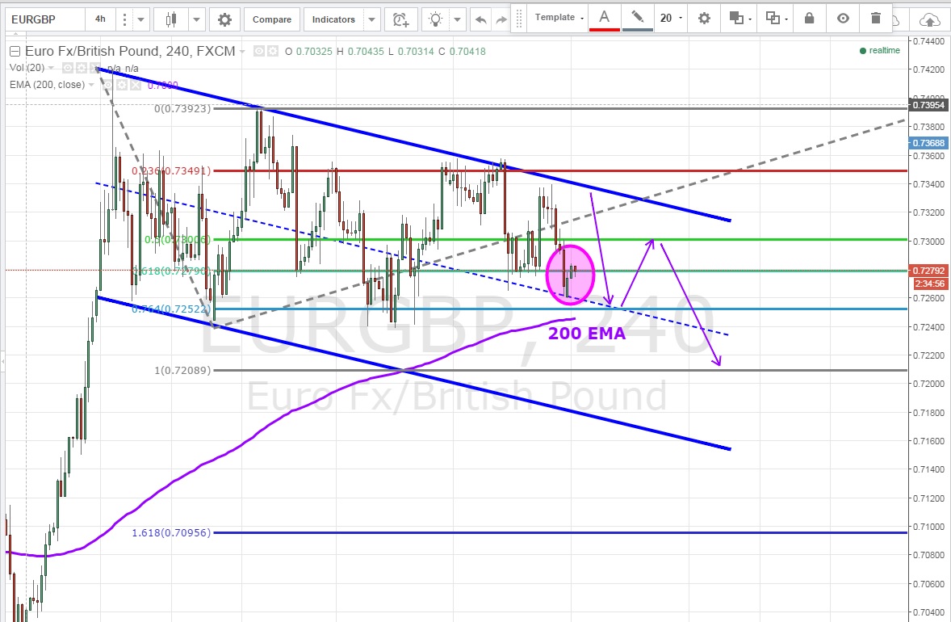Toggle visibility eye in floating drawing toolbar
This screenshot has height=622, width=951.
coord(843,18)
